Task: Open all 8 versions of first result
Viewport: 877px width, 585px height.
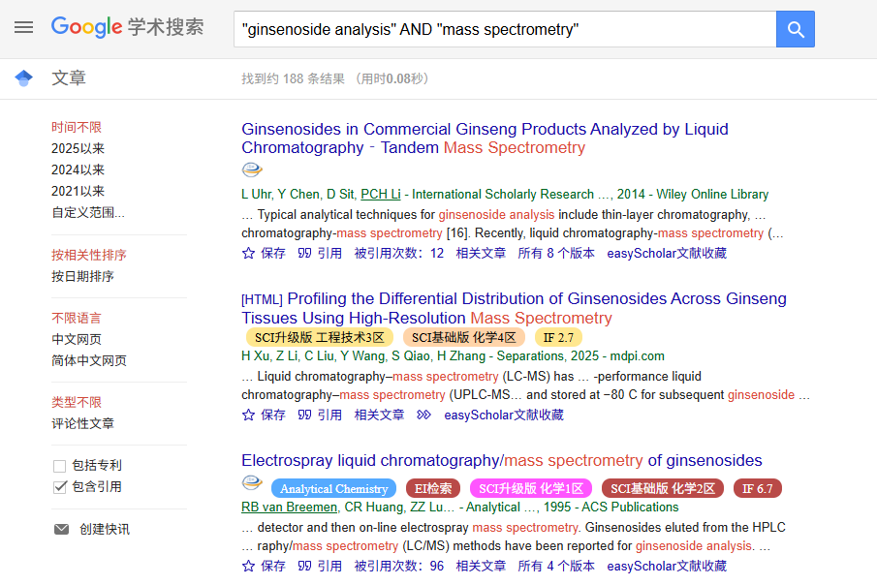Action: tap(555, 253)
